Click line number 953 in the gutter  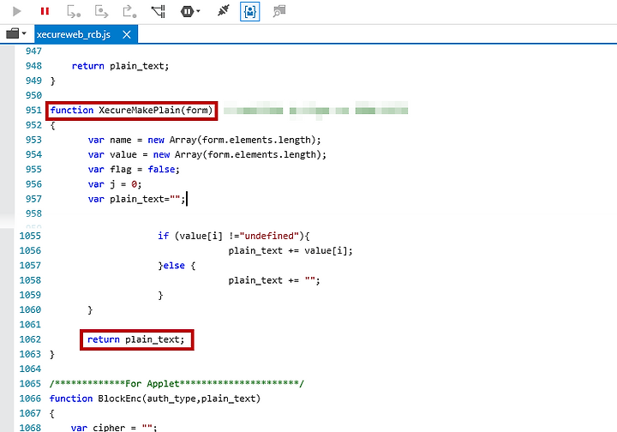click(x=33, y=140)
